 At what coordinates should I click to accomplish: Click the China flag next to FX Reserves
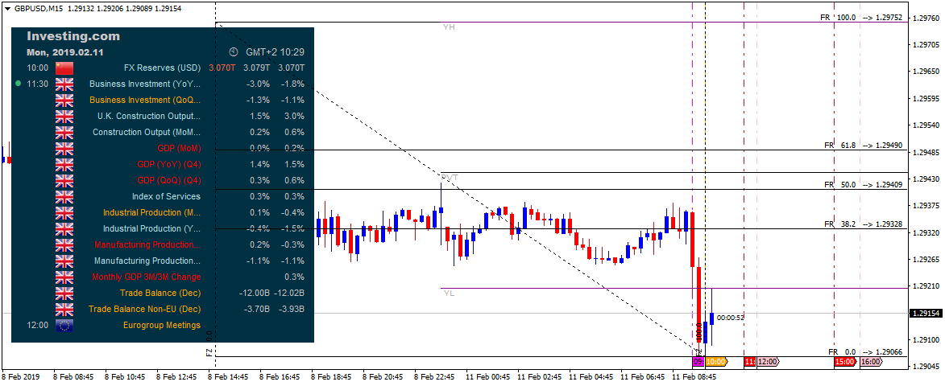(64, 68)
